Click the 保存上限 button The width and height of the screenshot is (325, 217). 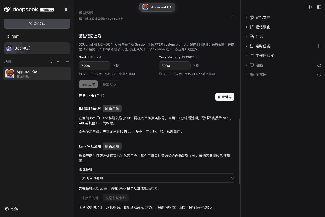[x=88, y=84]
